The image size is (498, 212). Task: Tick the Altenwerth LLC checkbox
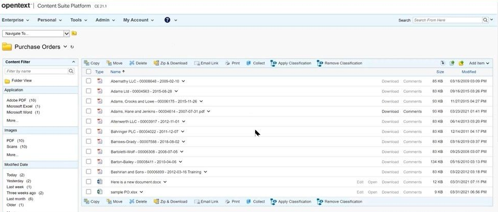click(88, 121)
